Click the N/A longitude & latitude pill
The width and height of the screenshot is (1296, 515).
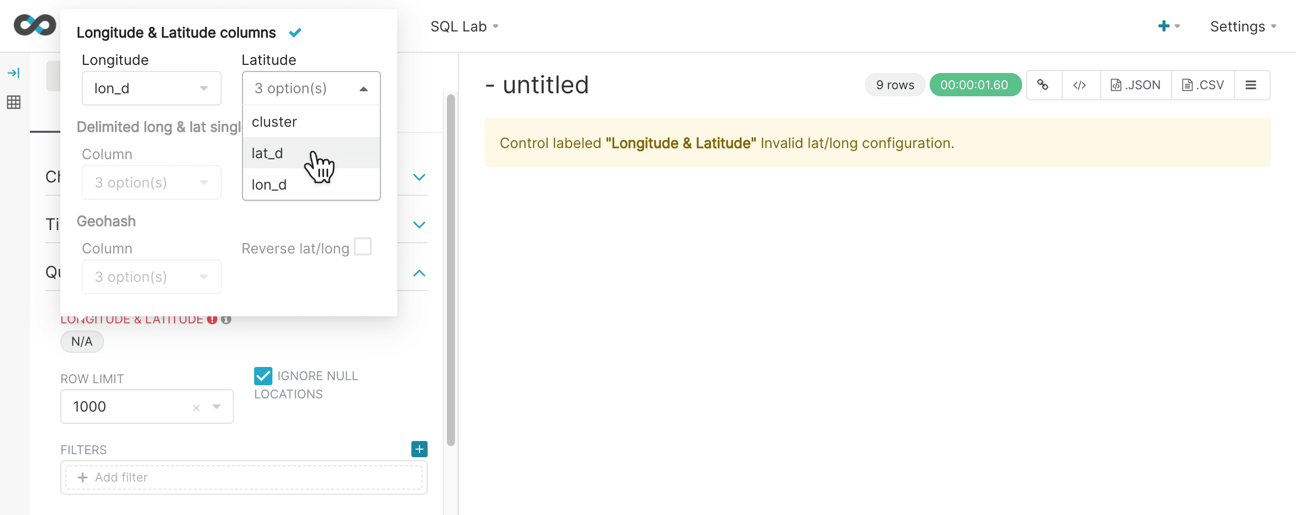pos(82,342)
